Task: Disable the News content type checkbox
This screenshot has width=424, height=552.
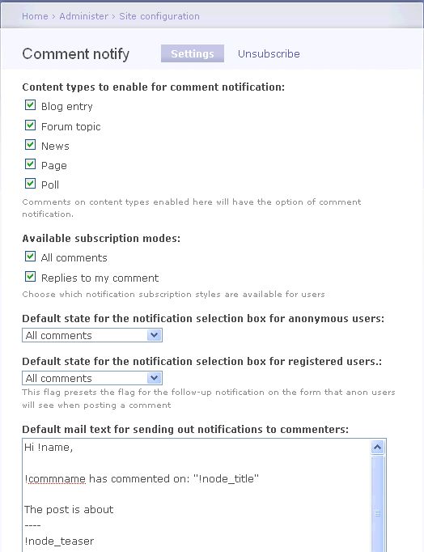Action: pos(30,145)
